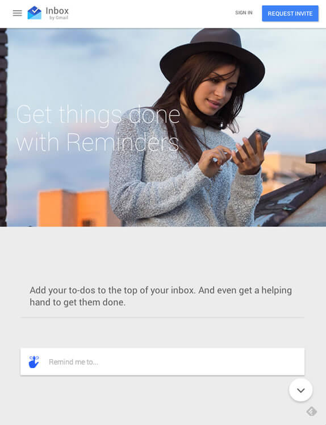Click the blue Inbox envelope logo

pos(35,13)
